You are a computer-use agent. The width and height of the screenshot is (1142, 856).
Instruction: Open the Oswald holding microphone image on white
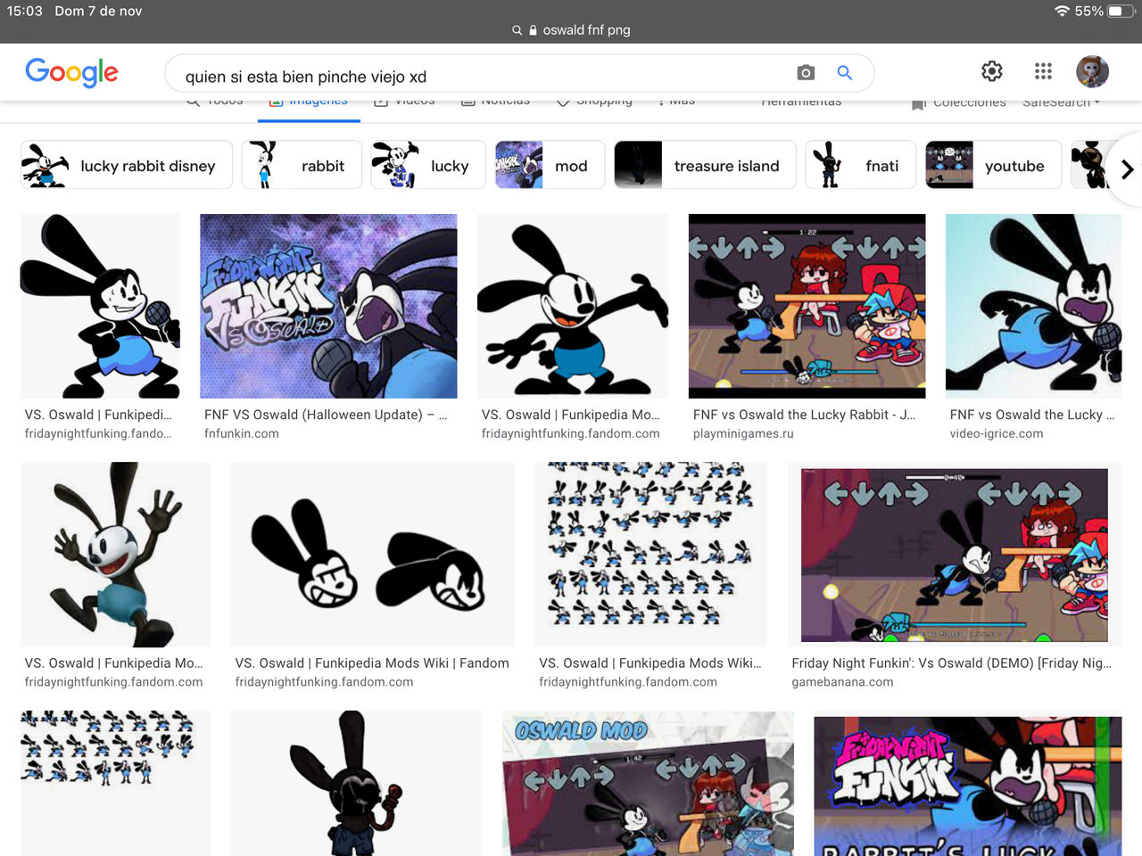point(100,306)
